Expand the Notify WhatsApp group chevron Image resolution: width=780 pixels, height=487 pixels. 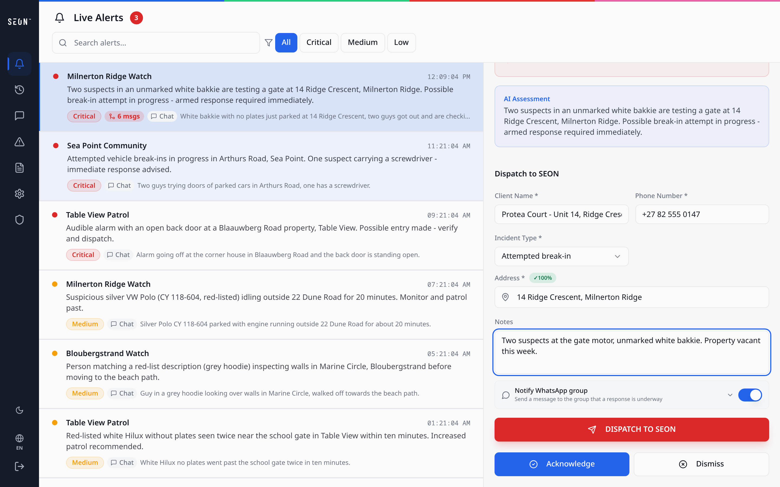tap(730, 395)
